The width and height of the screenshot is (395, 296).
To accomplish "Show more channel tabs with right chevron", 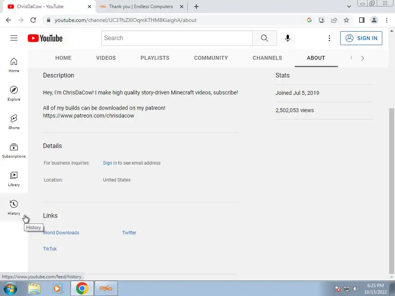I will (x=363, y=58).
